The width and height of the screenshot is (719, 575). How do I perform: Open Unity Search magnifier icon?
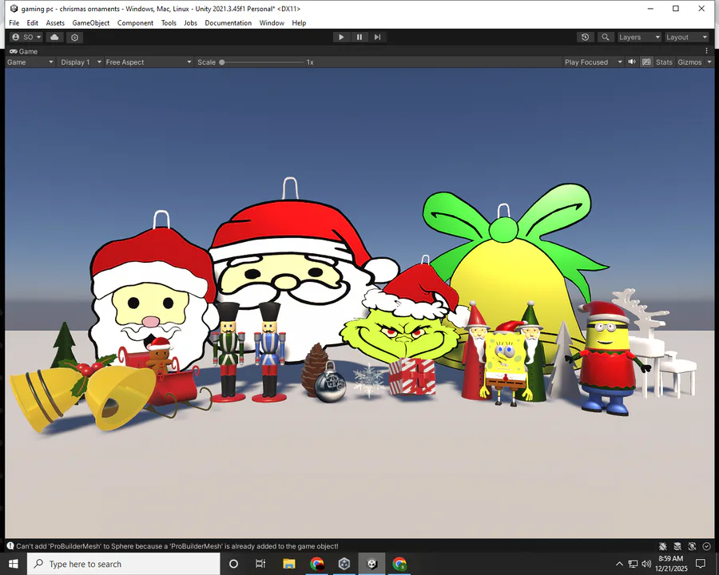606,38
